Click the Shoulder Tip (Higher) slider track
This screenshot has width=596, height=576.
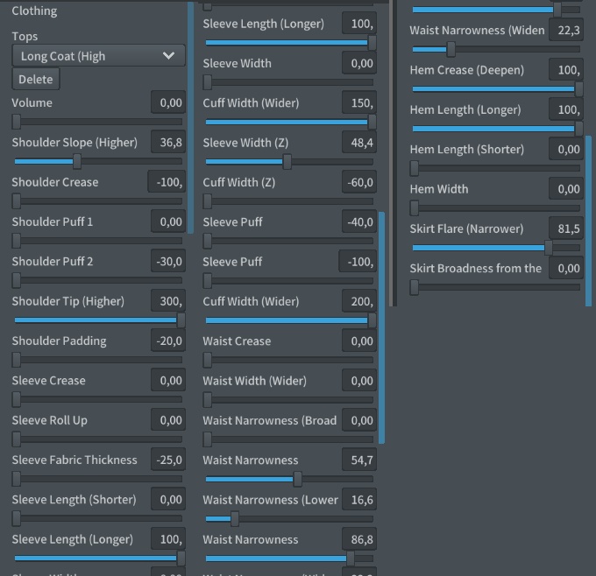98,320
